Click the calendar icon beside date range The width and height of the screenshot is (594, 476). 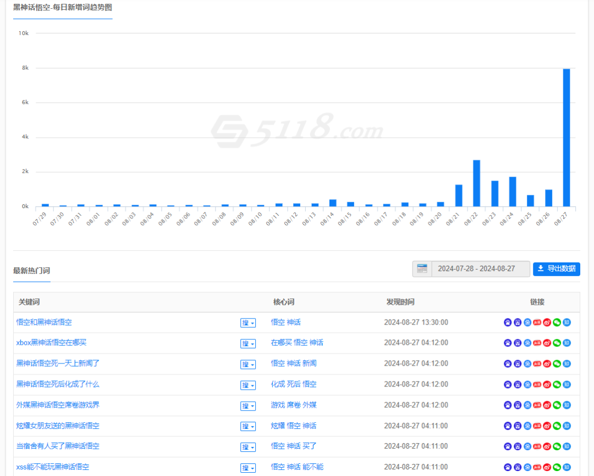422,269
